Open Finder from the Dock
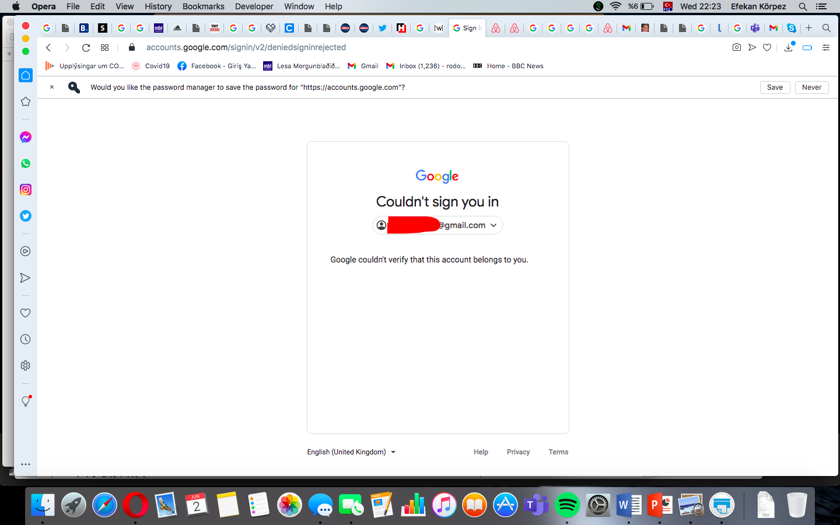Screen dimensions: 840x525 pos(43,505)
